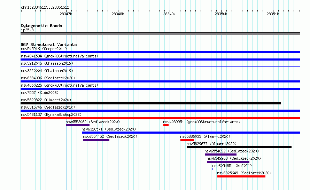Click the tiny blue mark of nsv6054851

213,169
